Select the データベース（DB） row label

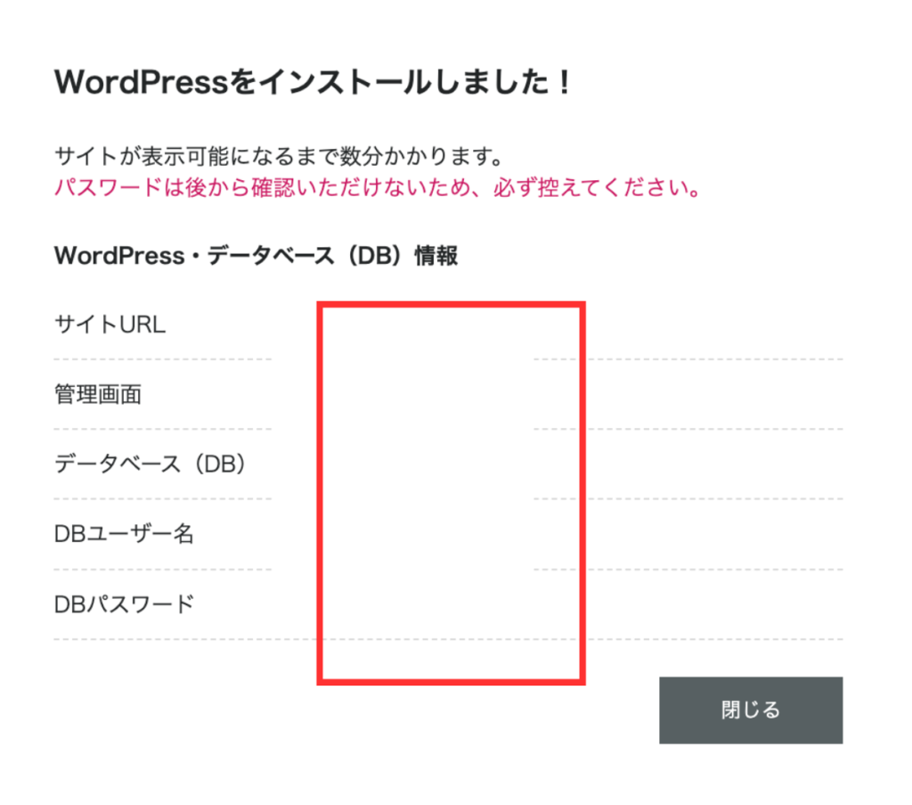(x=150, y=464)
